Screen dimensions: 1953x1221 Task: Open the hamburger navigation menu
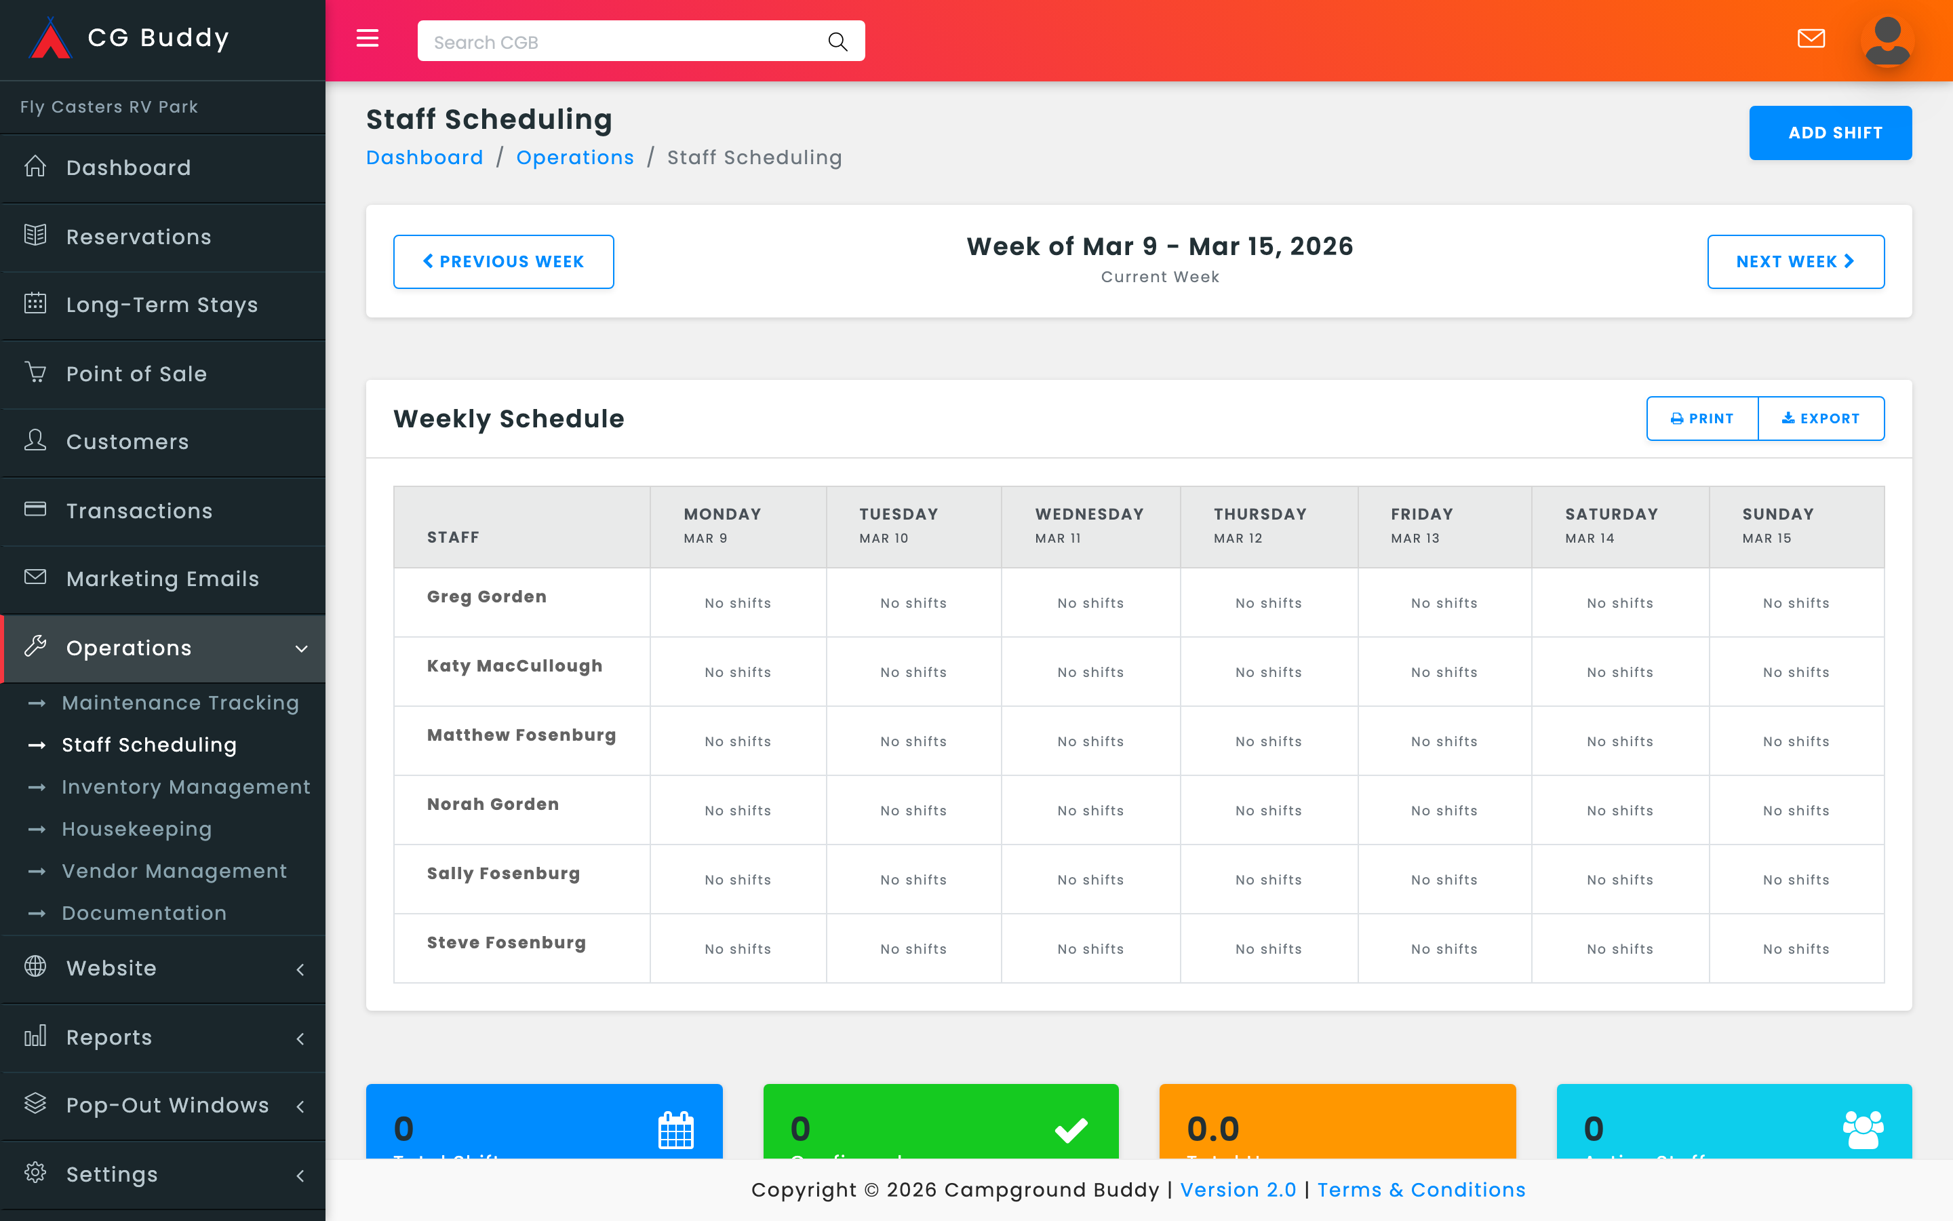368,39
